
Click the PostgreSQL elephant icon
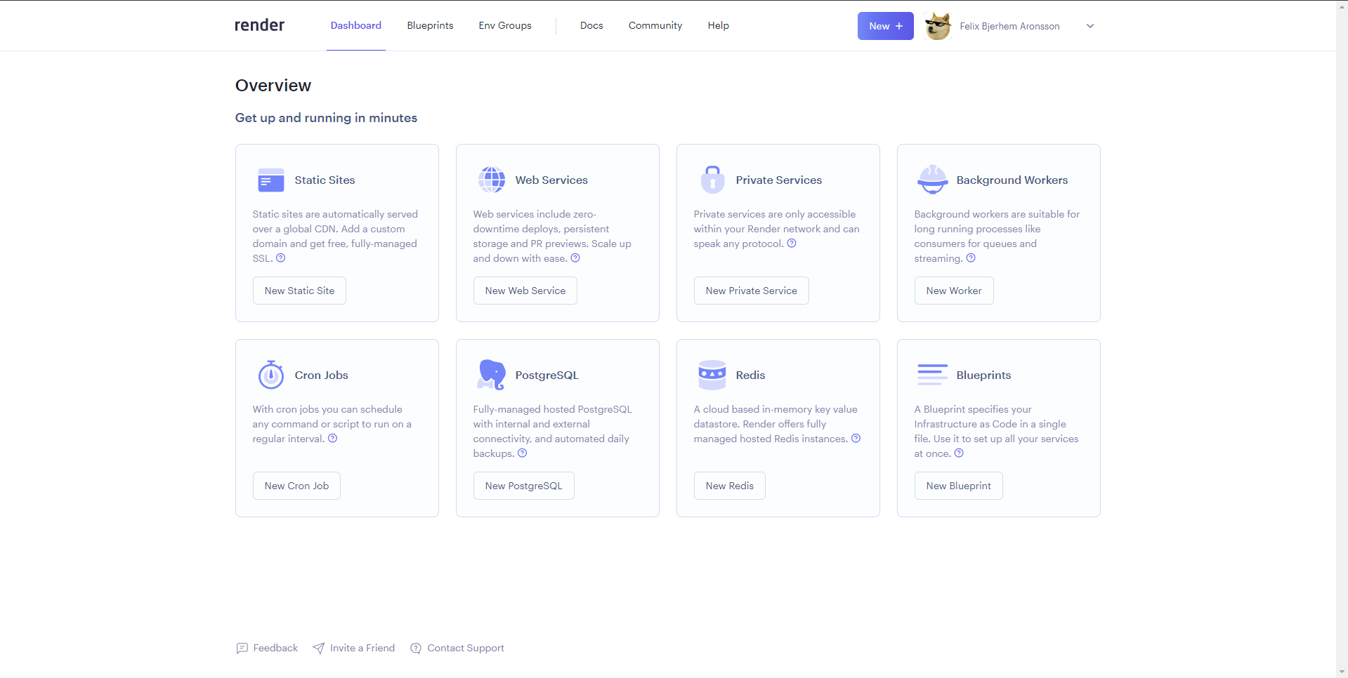[x=492, y=375]
